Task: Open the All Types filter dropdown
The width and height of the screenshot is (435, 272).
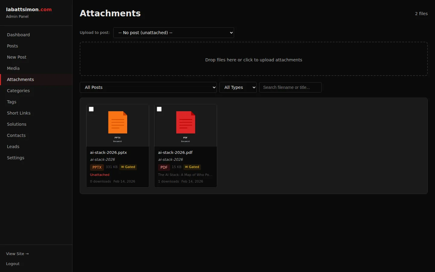Action: [238, 87]
